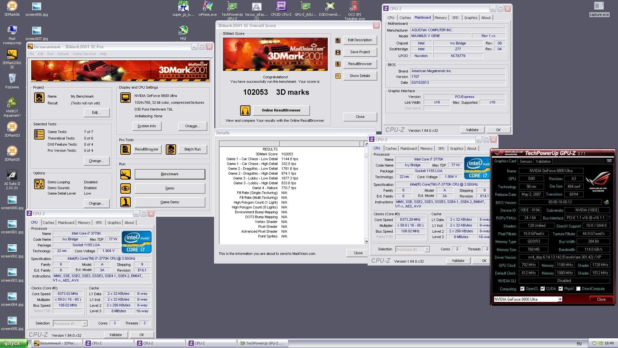The image size is (618, 348).
Task: Open screen006.jpg desktop file
Action: coord(36,9)
